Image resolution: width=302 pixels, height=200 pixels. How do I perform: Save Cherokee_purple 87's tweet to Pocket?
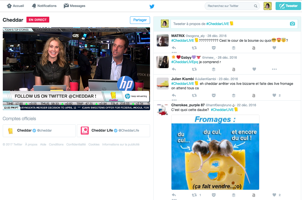[213, 195]
